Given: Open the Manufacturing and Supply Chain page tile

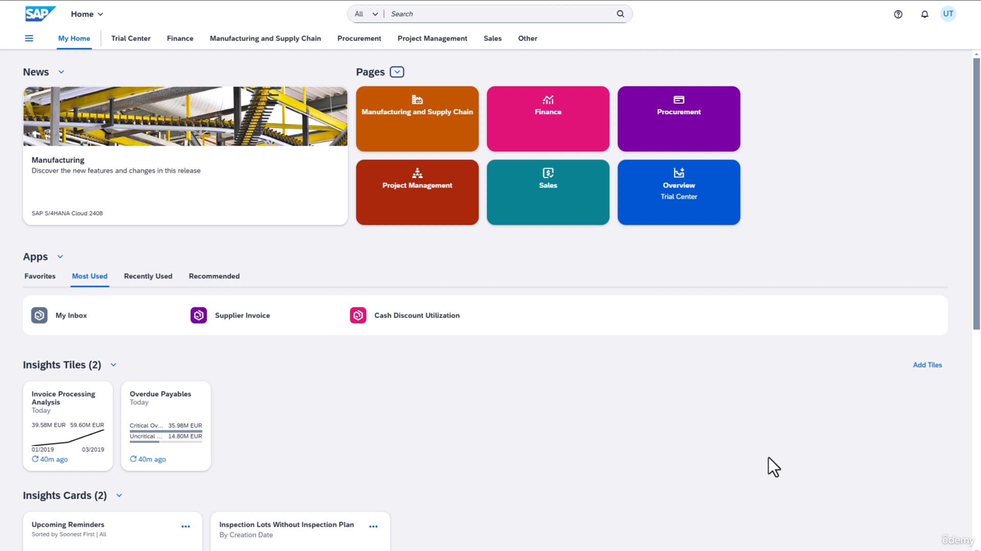Looking at the screenshot, I should coord(417,119).
